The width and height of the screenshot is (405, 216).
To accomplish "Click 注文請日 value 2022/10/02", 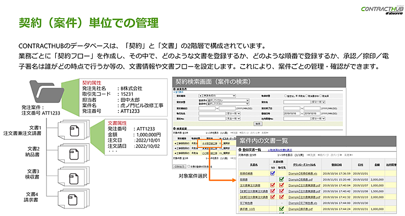I will [x=148, y=146].
